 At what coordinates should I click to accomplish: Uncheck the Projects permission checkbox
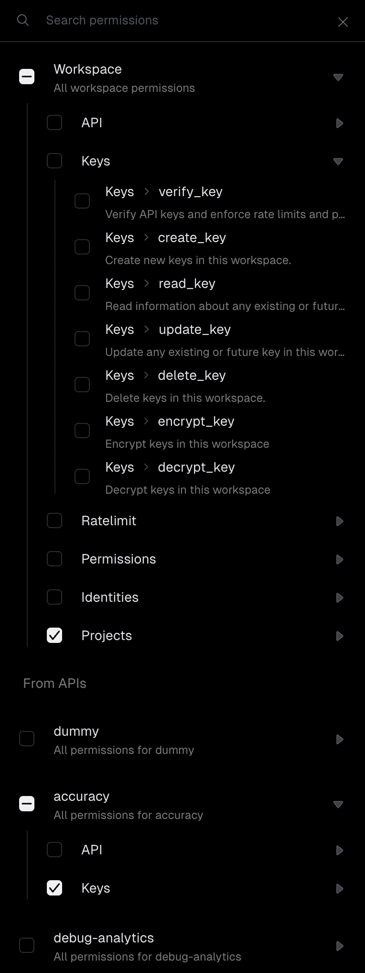coord(54,635)
